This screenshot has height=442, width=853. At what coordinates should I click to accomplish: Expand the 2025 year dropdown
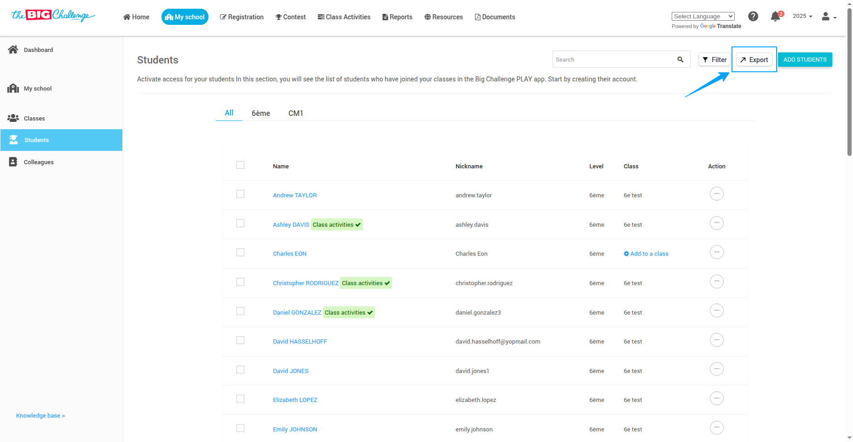(802, 16)
